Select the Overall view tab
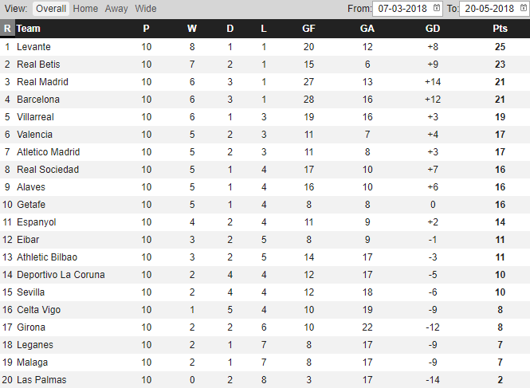 click(x=51, y=9)
